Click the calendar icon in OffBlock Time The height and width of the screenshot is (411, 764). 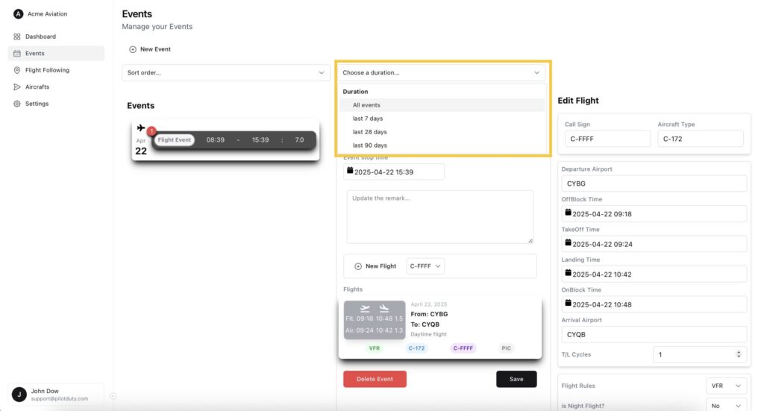click(x=568, y=213)
